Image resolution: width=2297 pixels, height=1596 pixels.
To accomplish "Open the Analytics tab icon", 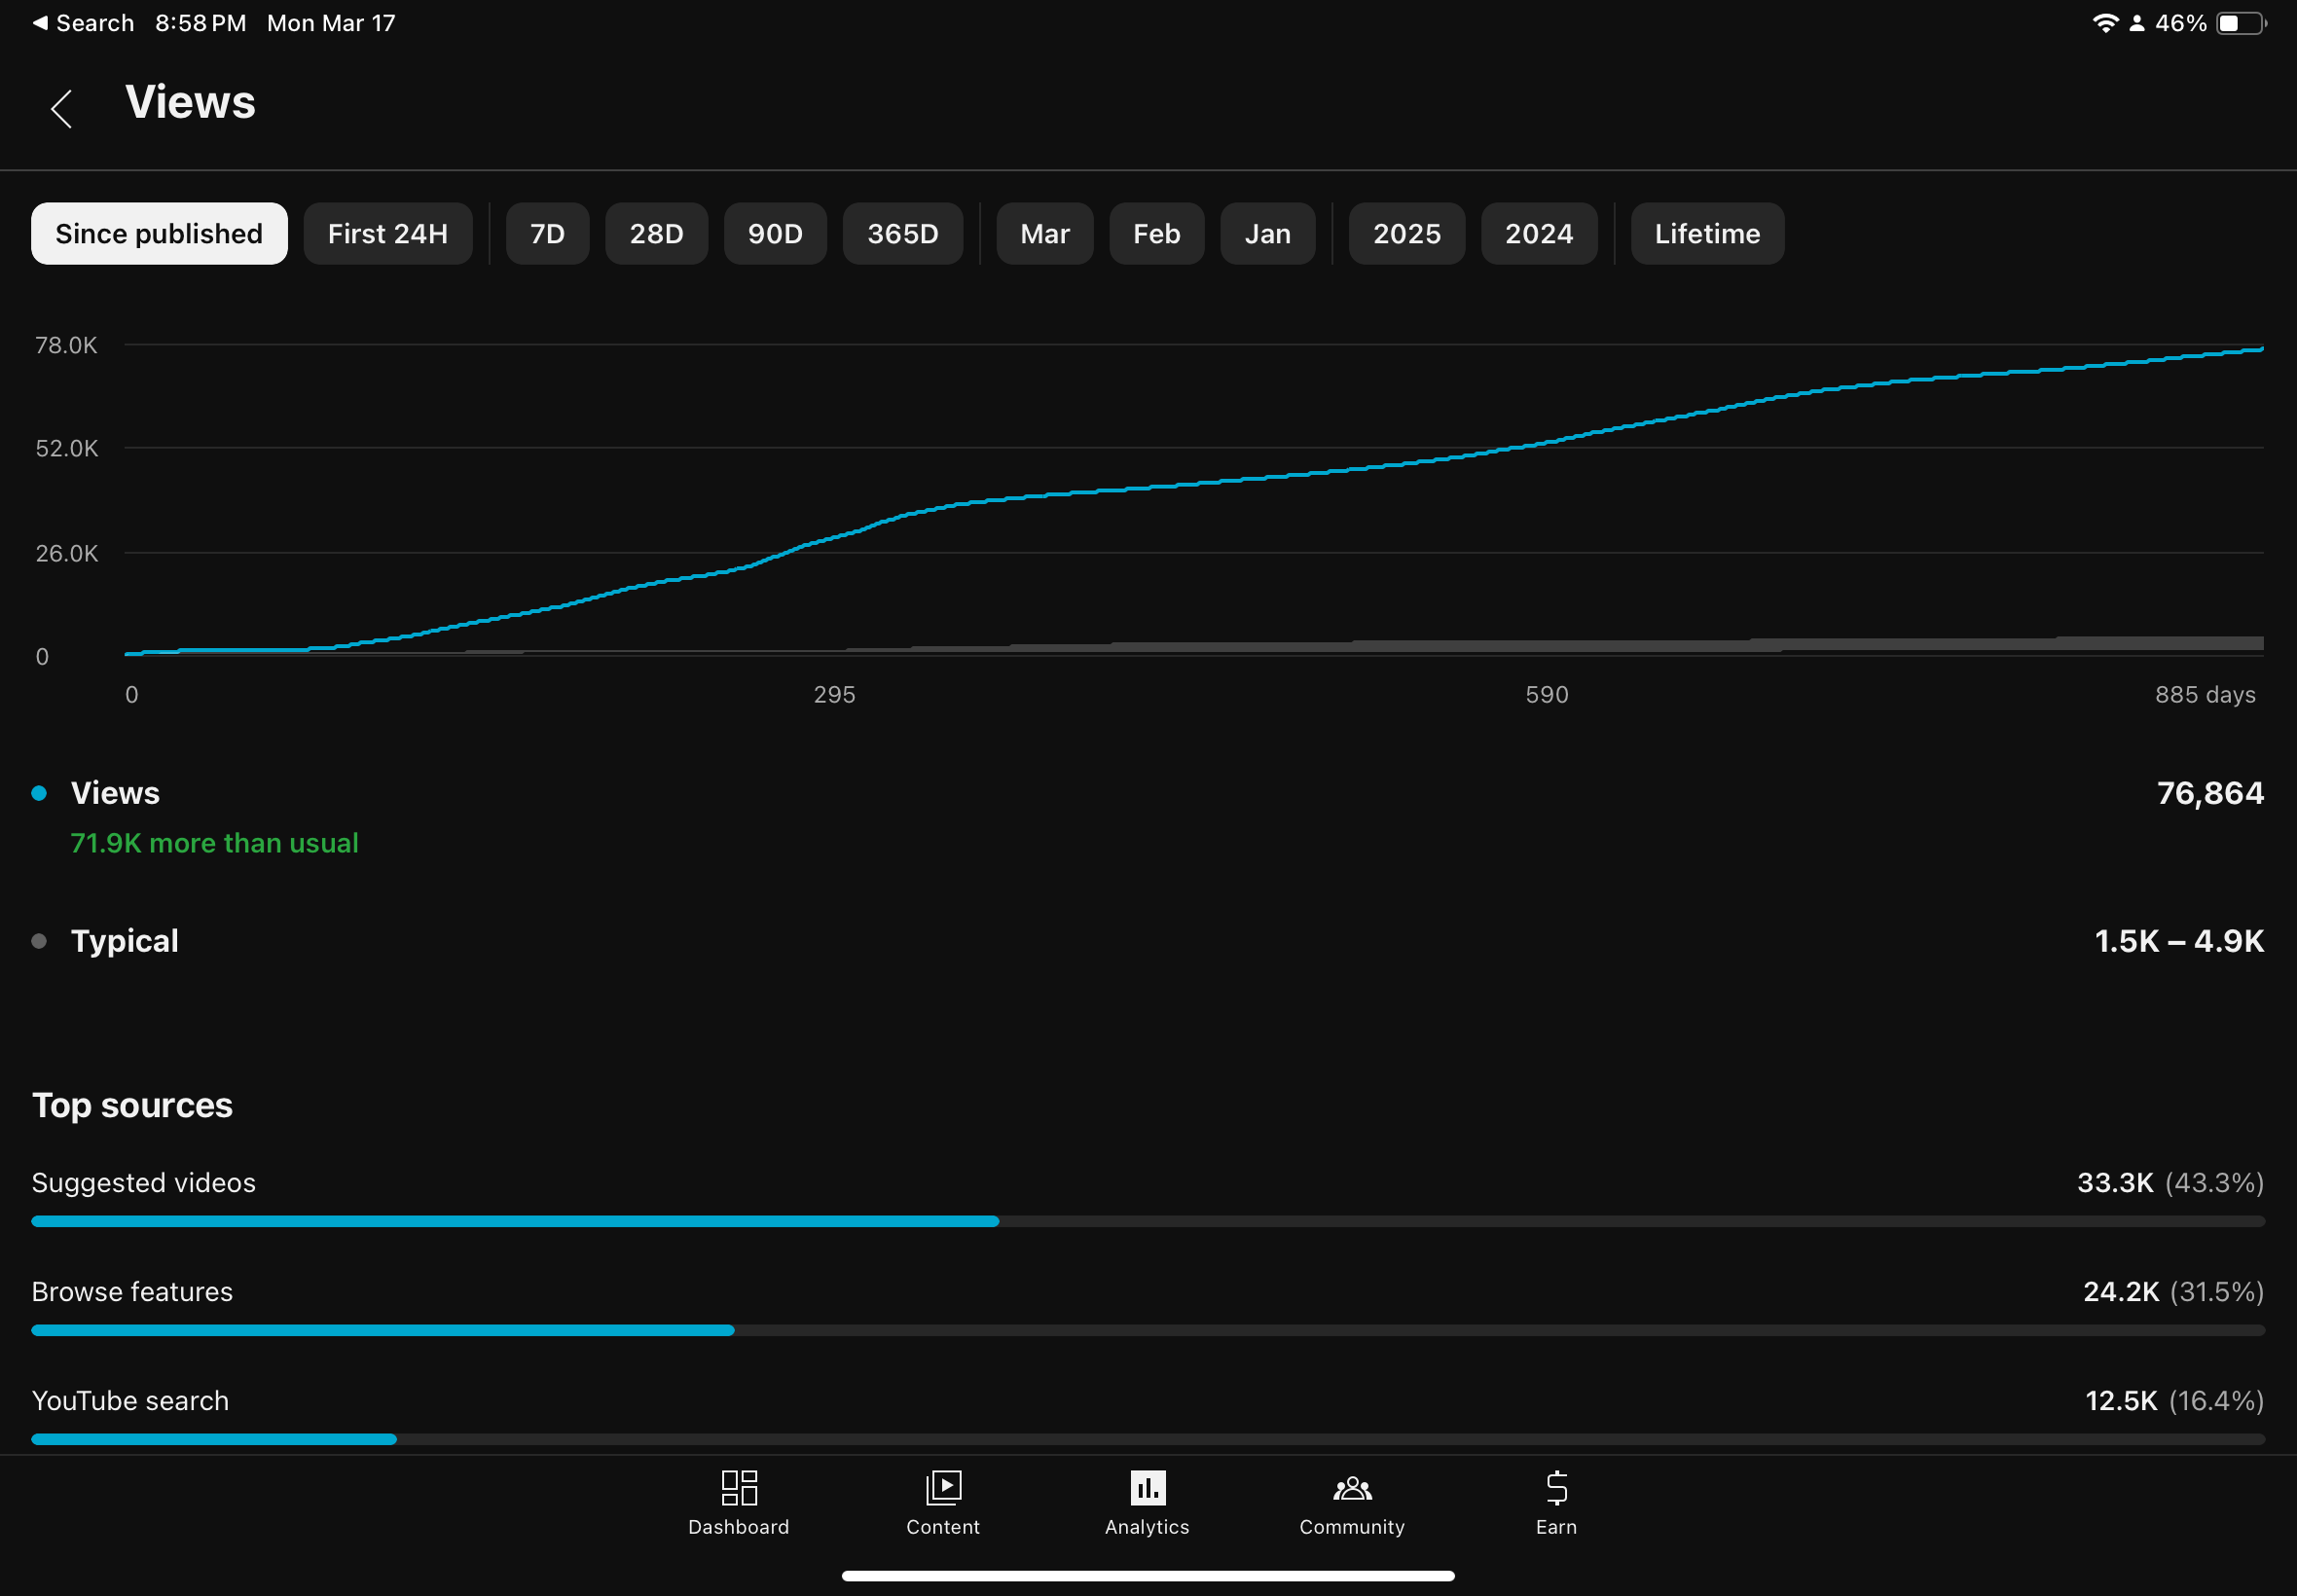I will [1147, 1488].
